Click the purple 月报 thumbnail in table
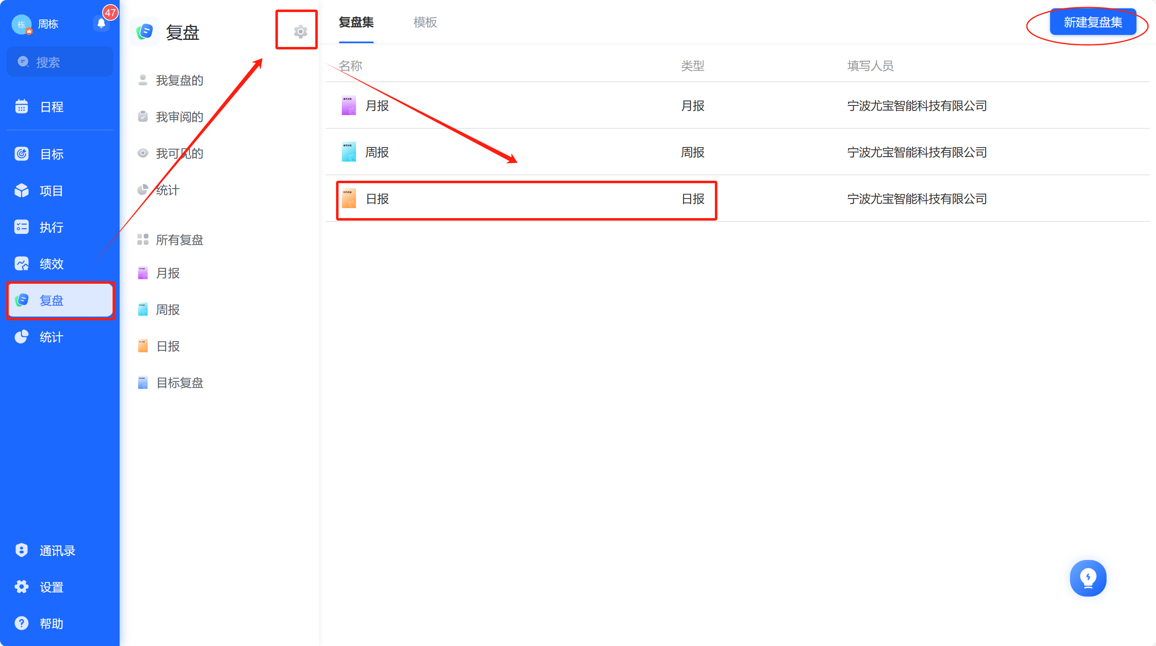The image size is (1156, 646). 349,106
